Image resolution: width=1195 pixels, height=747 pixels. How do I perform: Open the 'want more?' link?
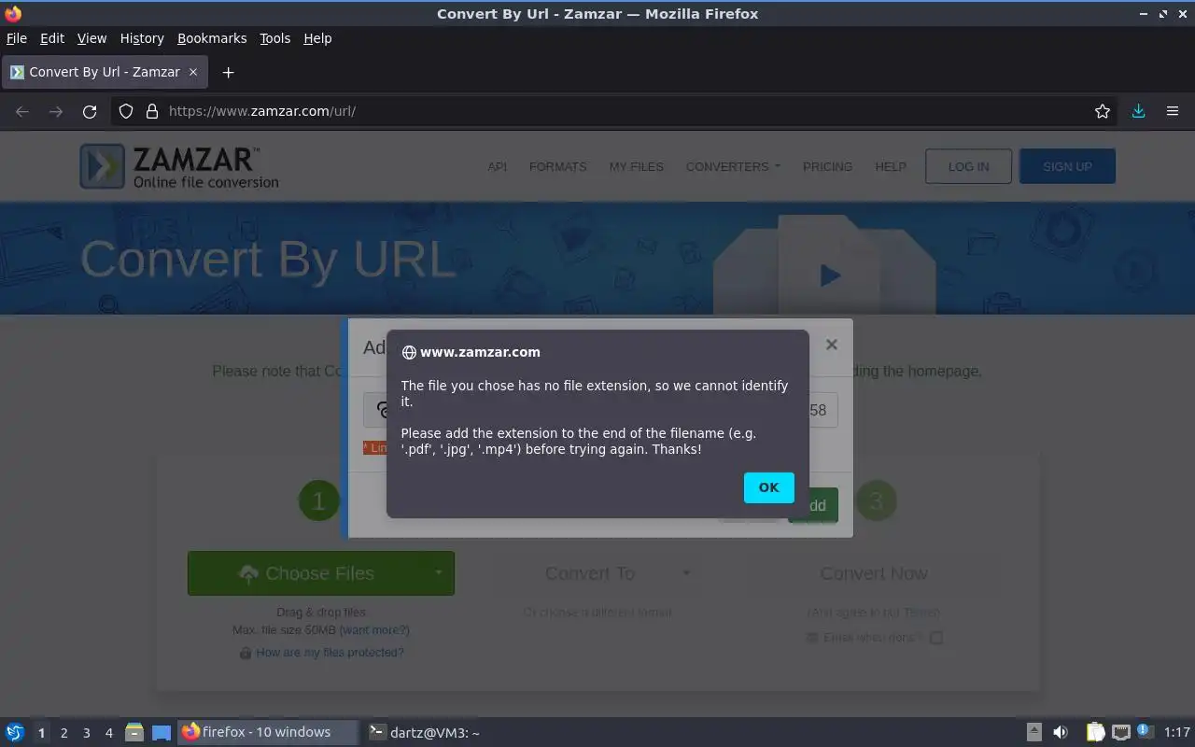[374, 630]
